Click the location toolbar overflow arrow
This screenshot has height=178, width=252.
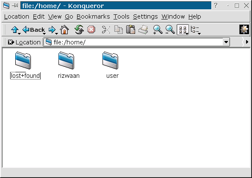tap(247, 42)
